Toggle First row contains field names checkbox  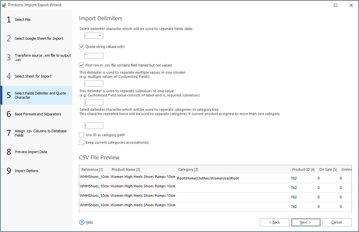coord(81,65)
